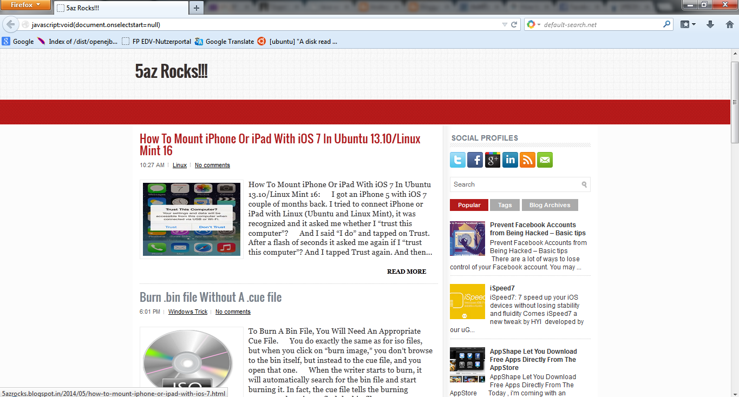Viewport: 739px width, 397px height.
Task: Open No comments link for iPhone post
Action: (212, 165)
